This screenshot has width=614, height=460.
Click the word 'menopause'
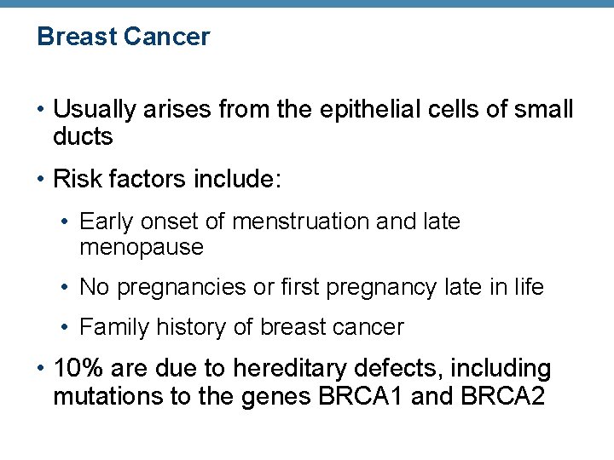[142, 248]
